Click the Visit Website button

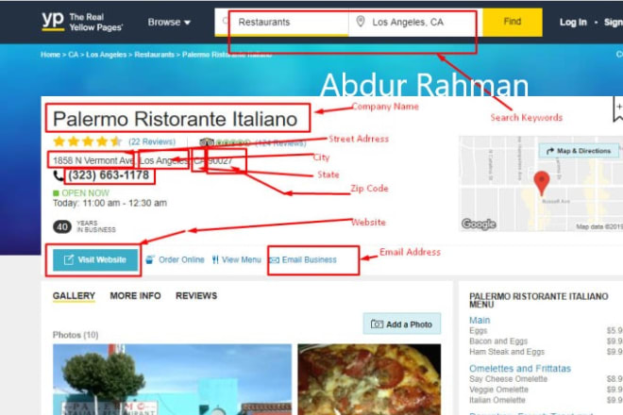point(95,259)
